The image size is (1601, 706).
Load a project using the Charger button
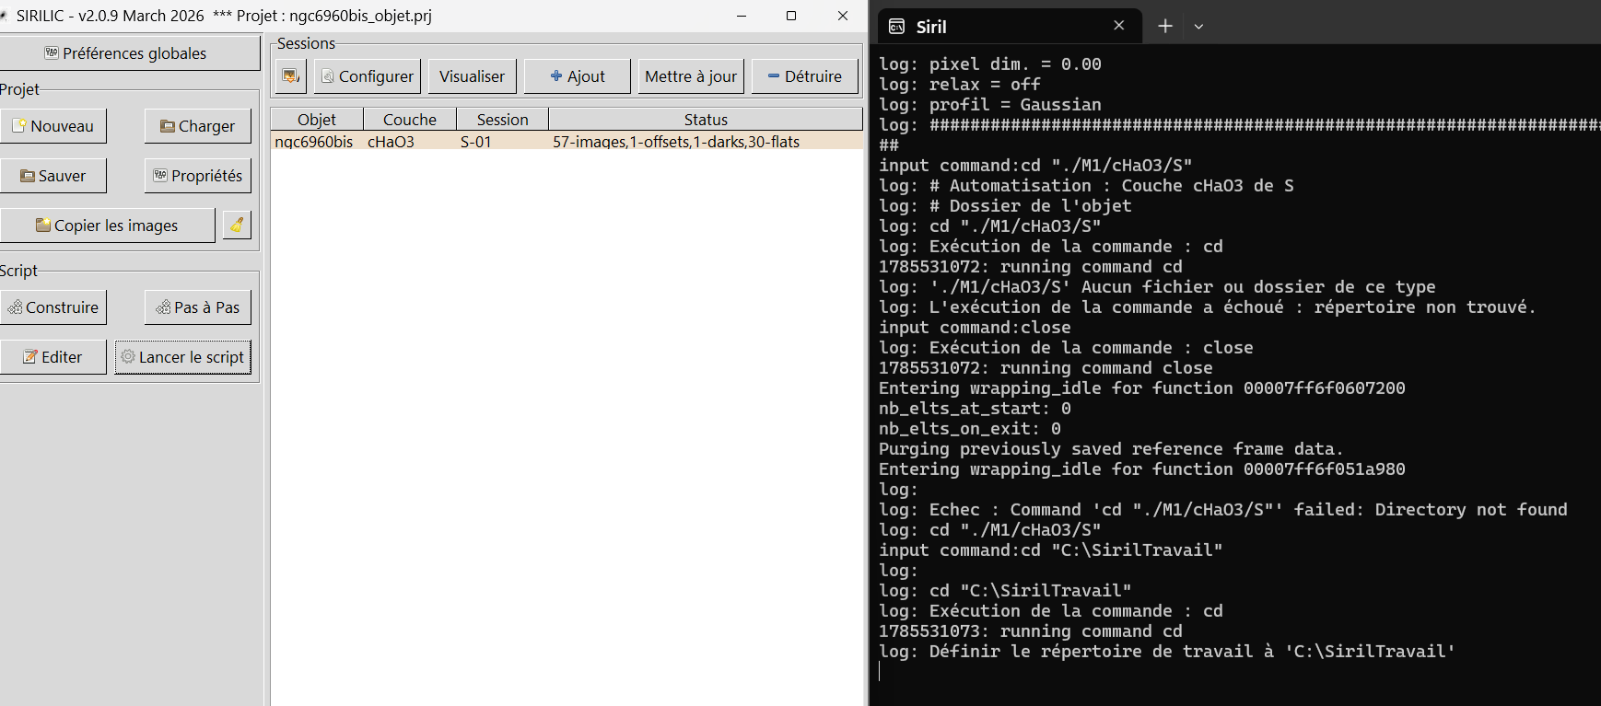[x=198, y=126]
